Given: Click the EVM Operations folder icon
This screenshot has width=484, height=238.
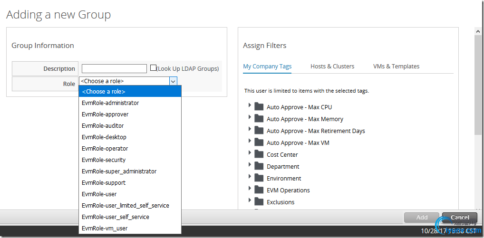Looking at the screenshot, I should tap(259, 190).
